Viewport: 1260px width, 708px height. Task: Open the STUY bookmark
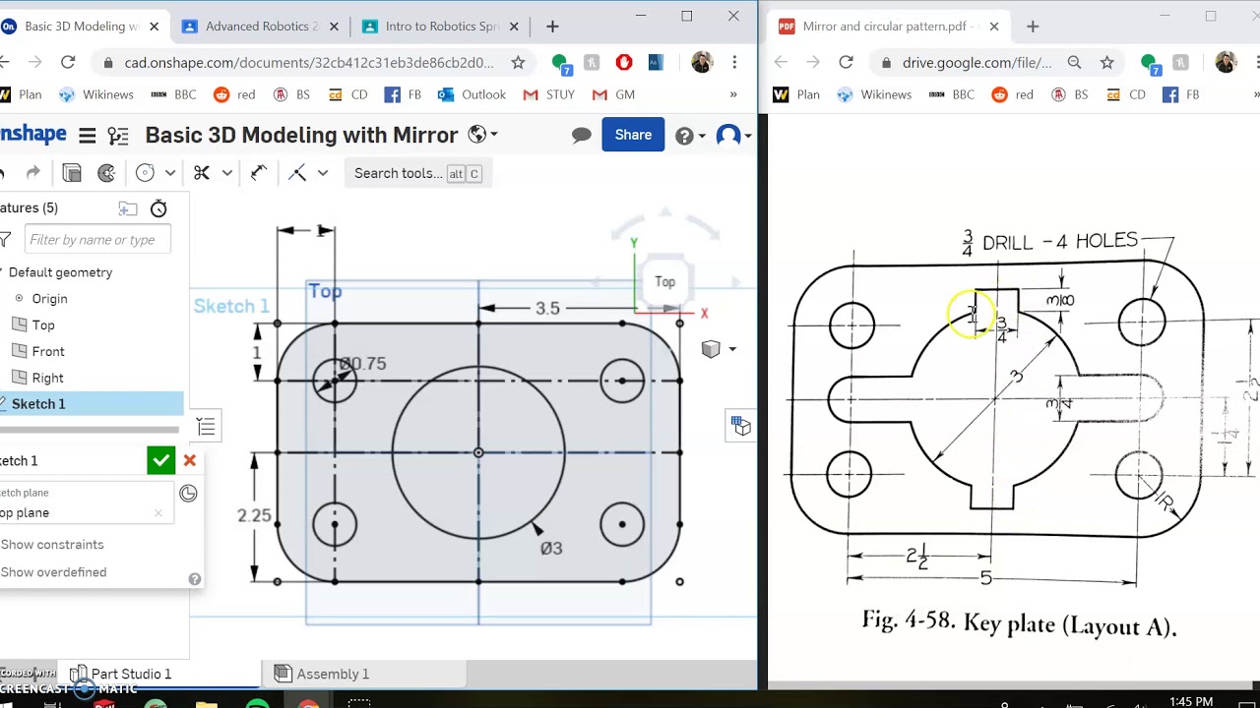tap(549, 94)
